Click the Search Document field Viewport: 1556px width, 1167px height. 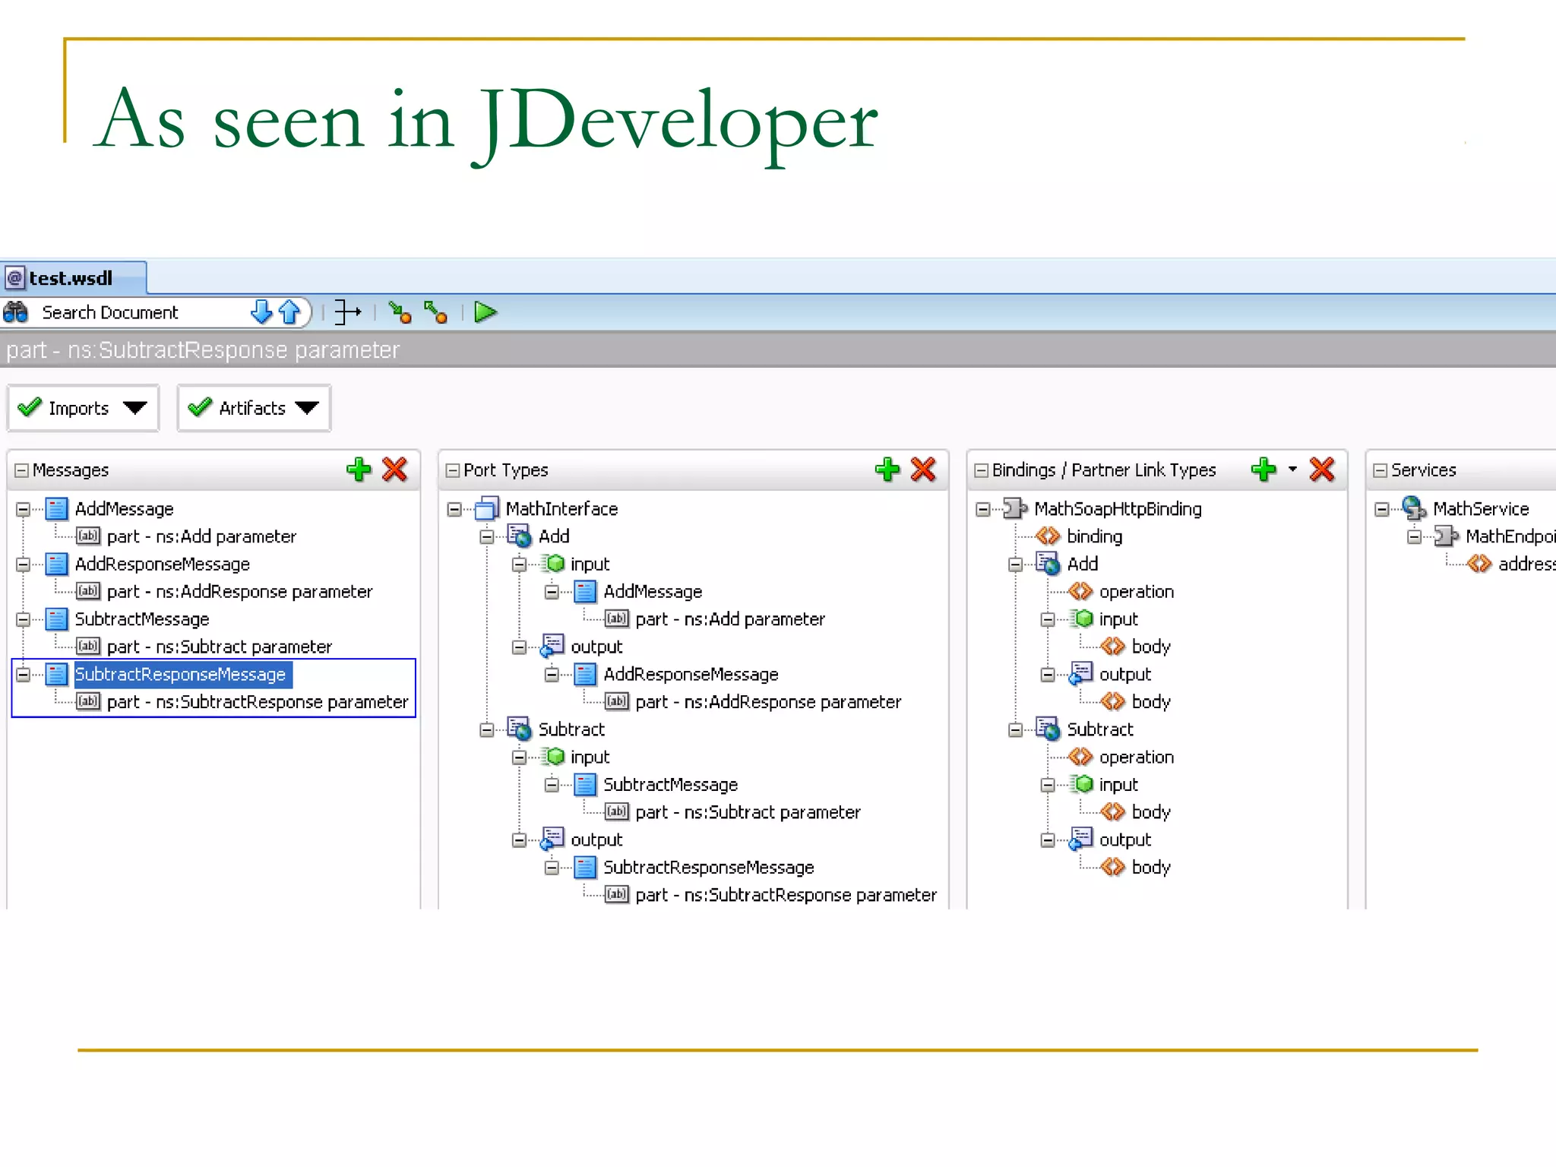[144, 312]
